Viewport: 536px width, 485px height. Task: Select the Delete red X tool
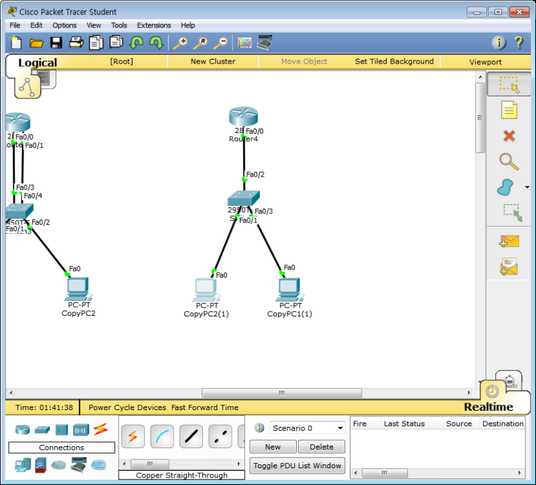[x=509, y=136]
